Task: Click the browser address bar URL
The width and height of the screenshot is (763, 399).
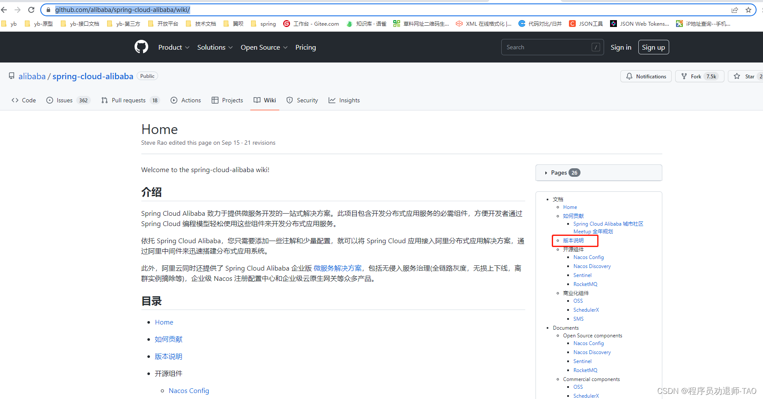Action: click(x=123, y=9)
